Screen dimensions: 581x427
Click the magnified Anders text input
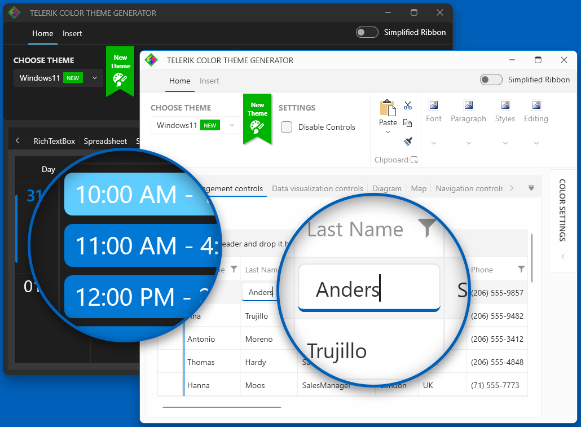pos(369,288)
